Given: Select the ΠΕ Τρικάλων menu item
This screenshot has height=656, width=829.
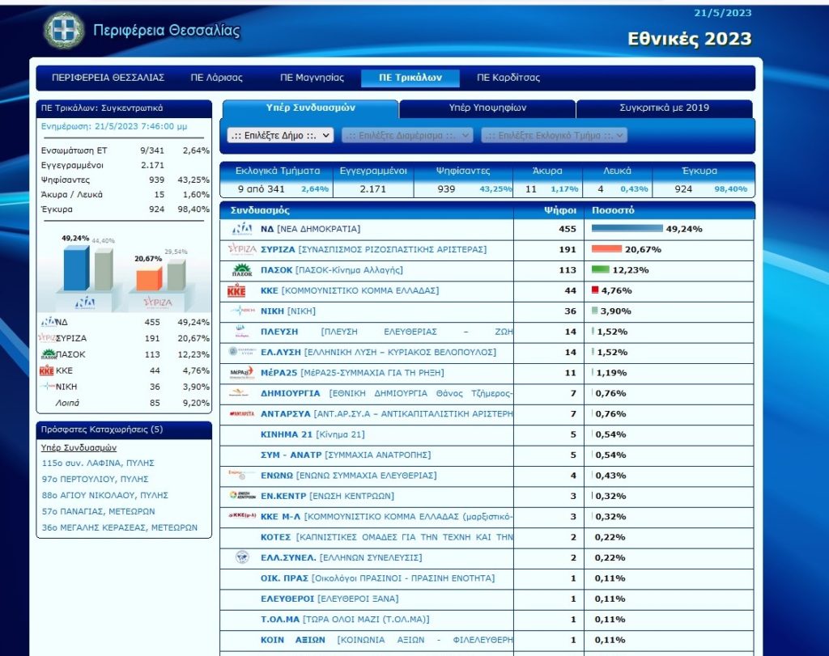Looking at the screenshot, I should [410, 78].
